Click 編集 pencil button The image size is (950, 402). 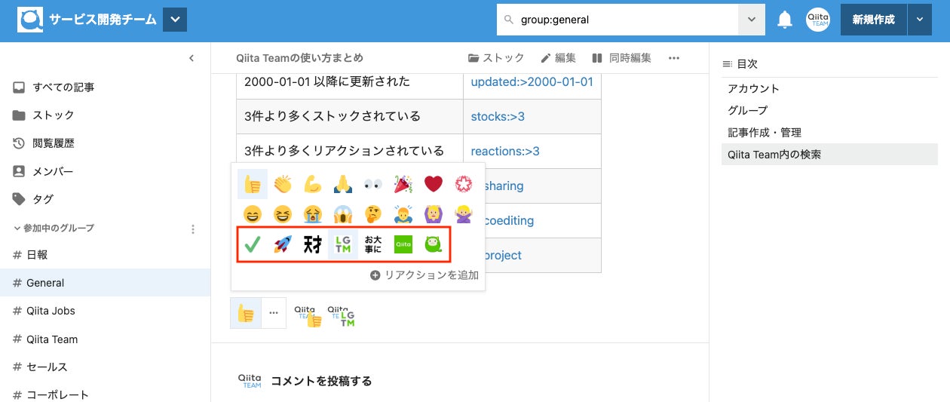pos(559,58)
